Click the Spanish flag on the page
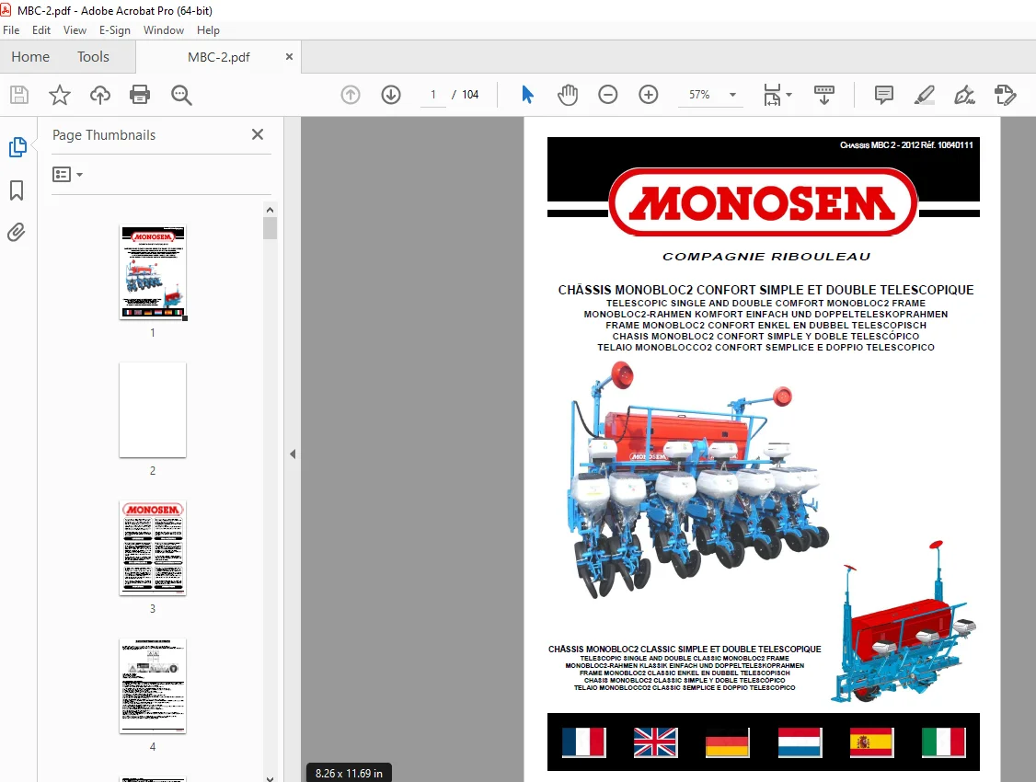The height and width of the screenshot is (782, 1036). (x=871, y=742)
